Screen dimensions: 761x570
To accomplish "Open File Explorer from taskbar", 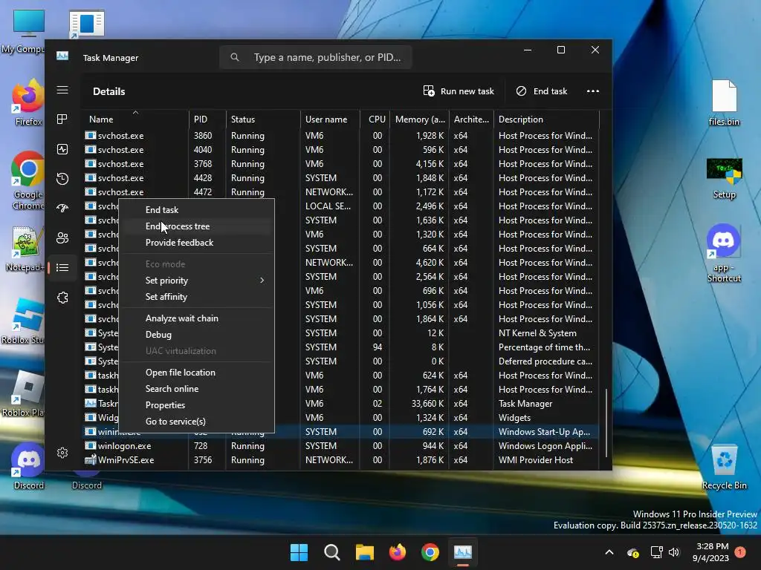I will coord(364,552).
